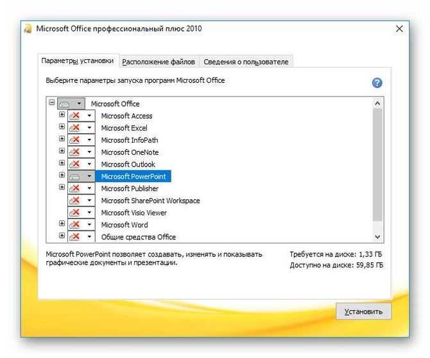Expand the Microsoft Excel node
The height and width of the screenshot is (358, 430).
[62, 126]
